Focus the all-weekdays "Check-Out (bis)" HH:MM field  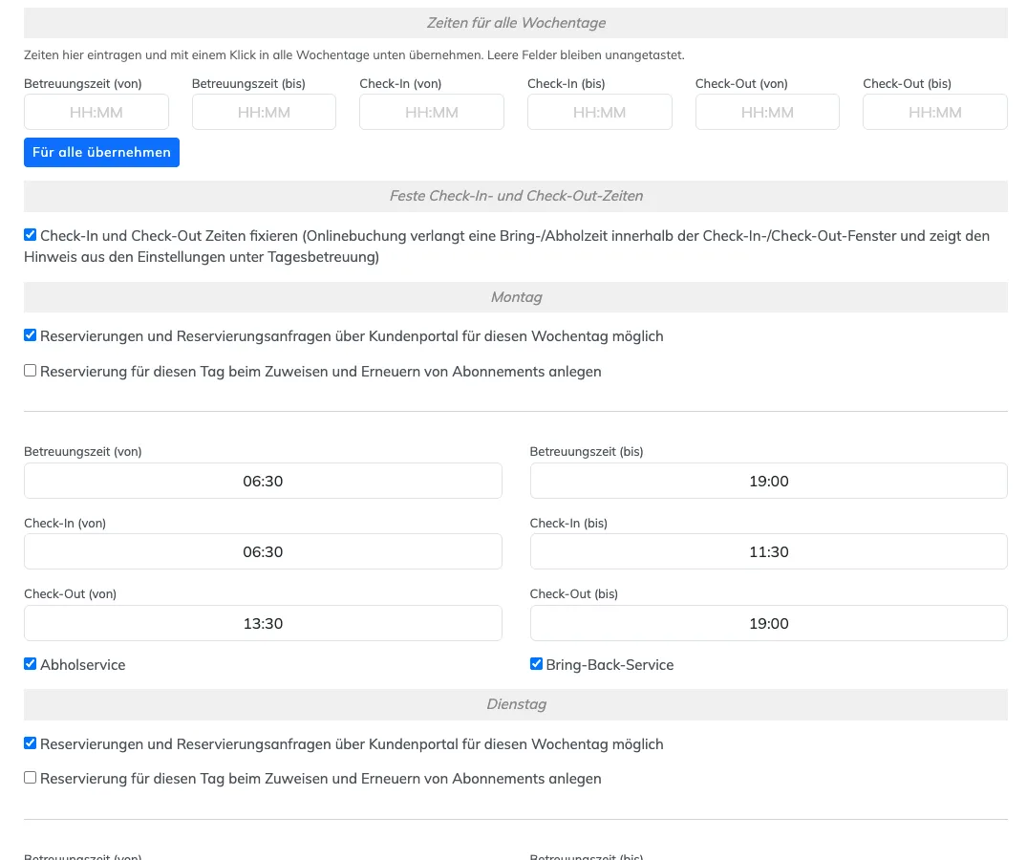[x=935, y=112]
